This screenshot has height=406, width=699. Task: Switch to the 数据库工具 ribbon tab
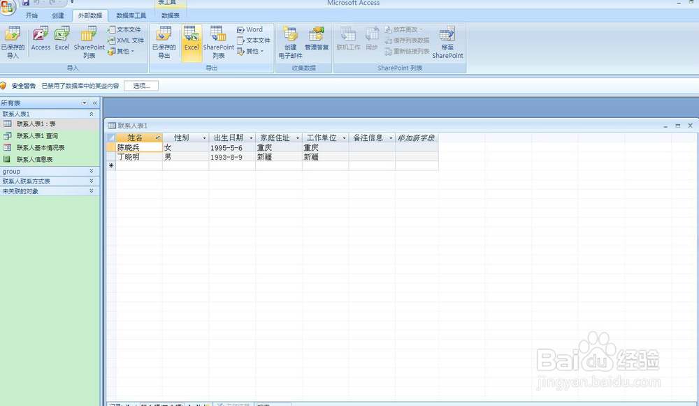[x=132, y=15]
